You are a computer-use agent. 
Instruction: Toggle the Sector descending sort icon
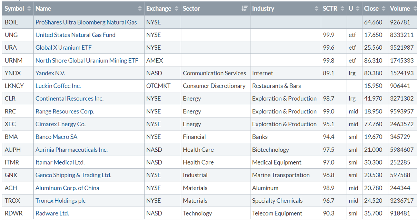click(245, 9)
